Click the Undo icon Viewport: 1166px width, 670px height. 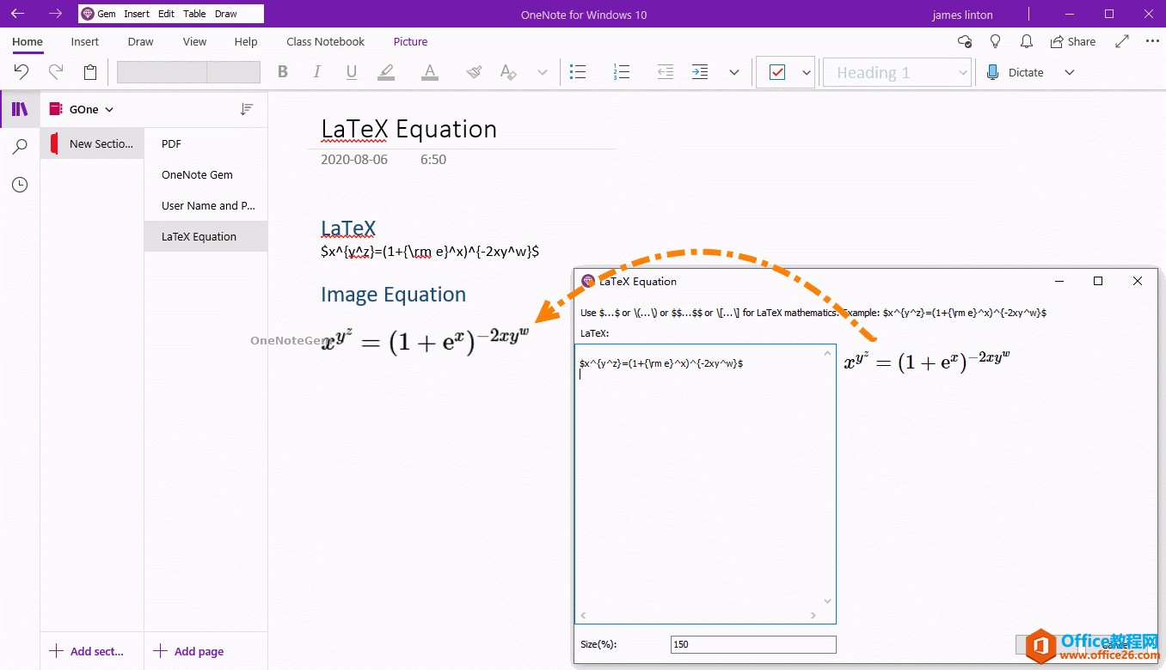pos(21,72)
